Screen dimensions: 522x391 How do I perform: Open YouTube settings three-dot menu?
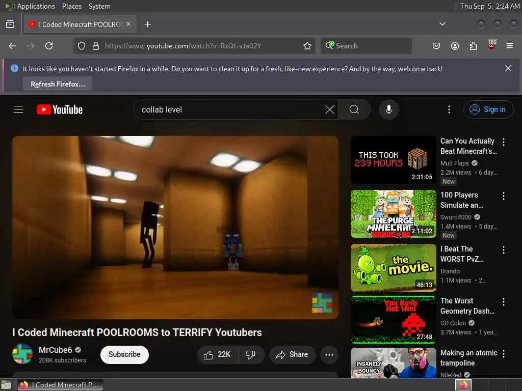coord(449,109)
